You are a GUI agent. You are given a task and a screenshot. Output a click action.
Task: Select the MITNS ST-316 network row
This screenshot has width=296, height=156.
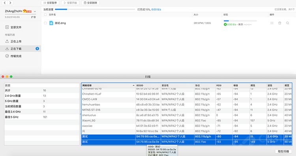[187, 110]
